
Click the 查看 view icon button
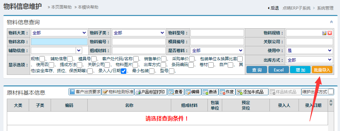[x=175, y=92]
